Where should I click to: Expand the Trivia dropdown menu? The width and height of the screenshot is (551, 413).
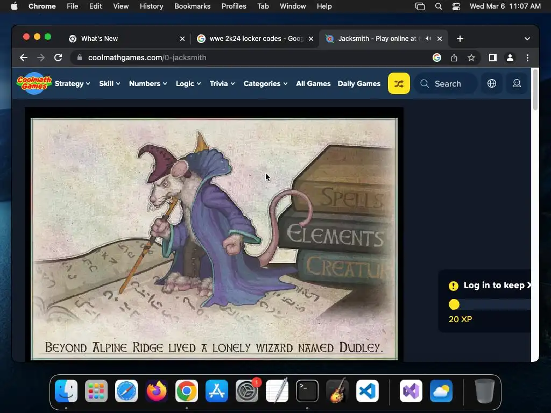[222, 83]
